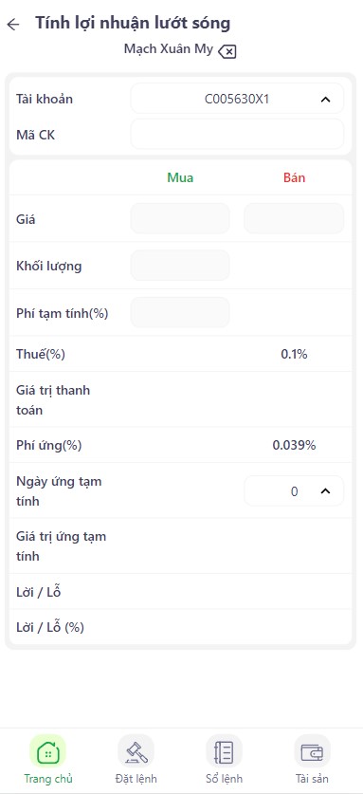Tap the Đặt lệnh tab label
363x794 pixels.
coord(136,778)
